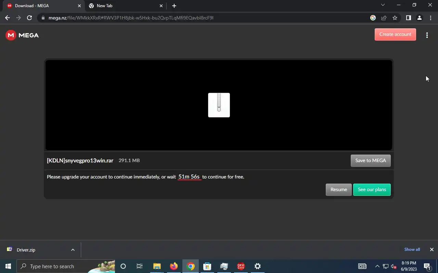
Task: Click the file name [KDLN]snyvegpro13win.rar
Action: pos(80,160)
